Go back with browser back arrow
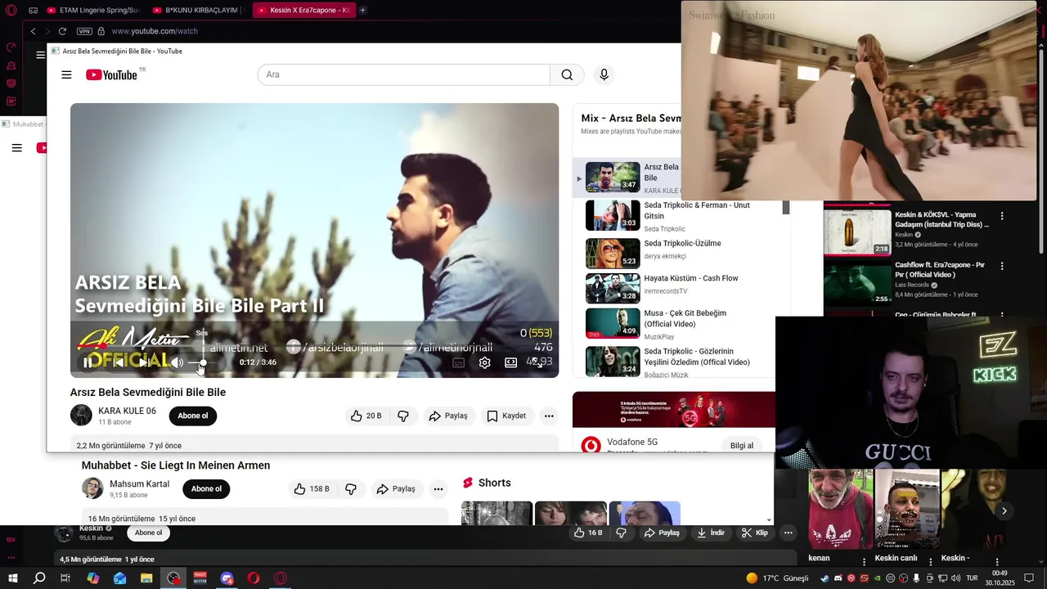1047x589 pixels. [33, 31]
